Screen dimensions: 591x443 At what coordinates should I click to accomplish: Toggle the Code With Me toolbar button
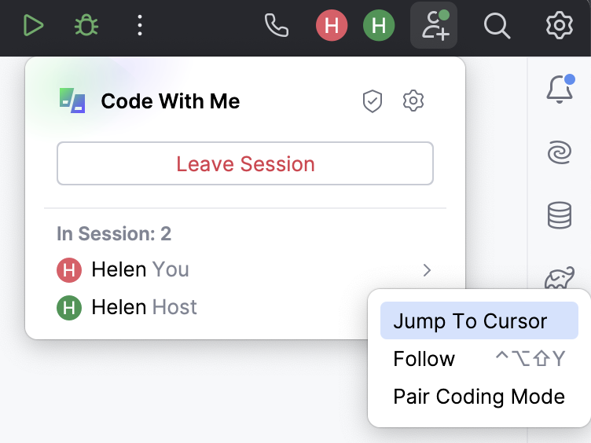(434, 26)
